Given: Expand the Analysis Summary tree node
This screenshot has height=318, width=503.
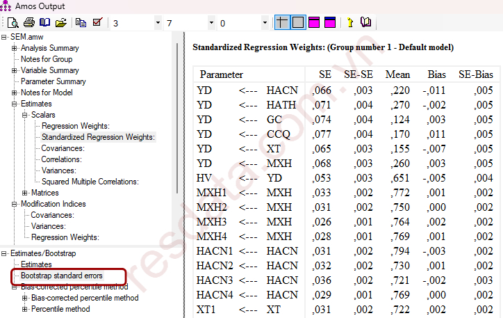Looking at the screenshot, I should (15, 48).
